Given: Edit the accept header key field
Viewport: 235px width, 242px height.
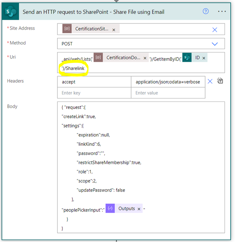Looking at the screenshot, I should (94, 82).
